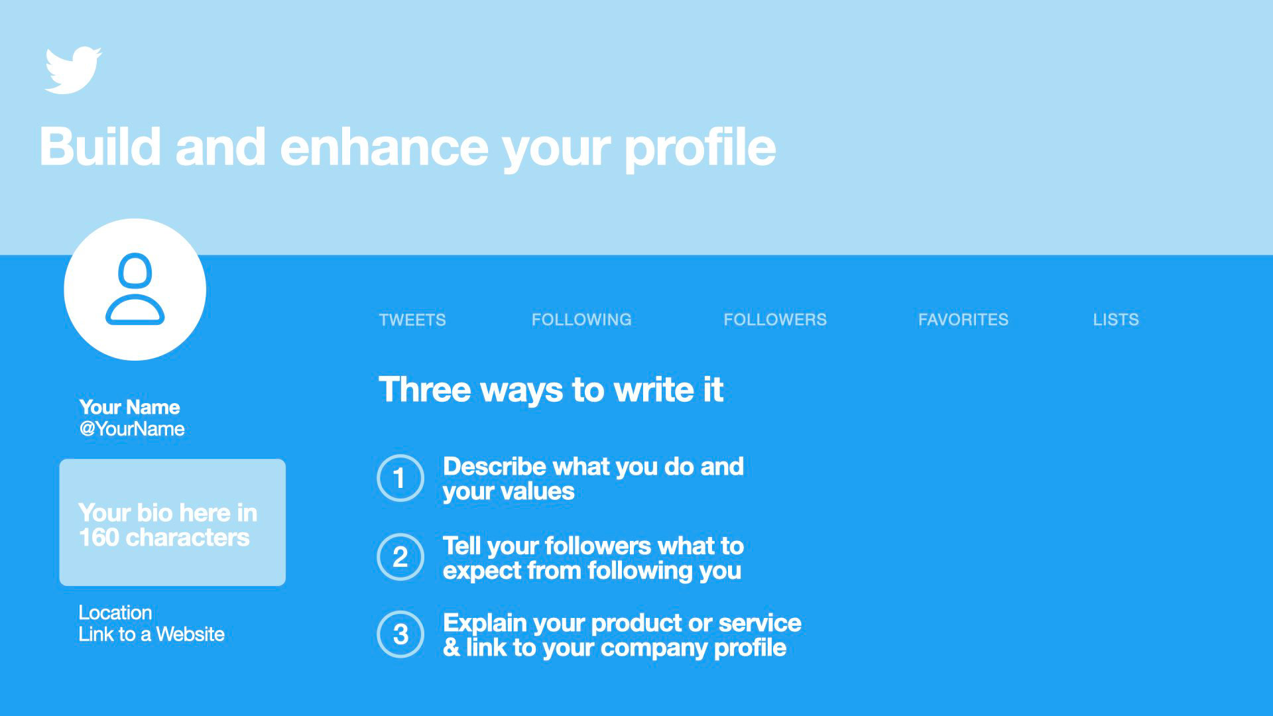
Task: Switch to the FOLLOWING tab
Action: [581, 320]
